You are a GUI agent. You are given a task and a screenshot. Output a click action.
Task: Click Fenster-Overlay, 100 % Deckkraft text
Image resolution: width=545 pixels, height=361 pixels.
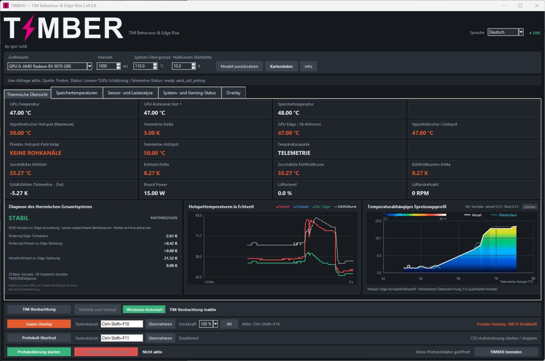click(507, 324)
